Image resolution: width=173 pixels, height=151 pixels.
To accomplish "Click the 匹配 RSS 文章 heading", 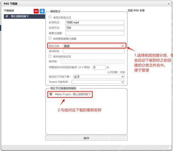I will pyautogui.click(x=136, y=11).
